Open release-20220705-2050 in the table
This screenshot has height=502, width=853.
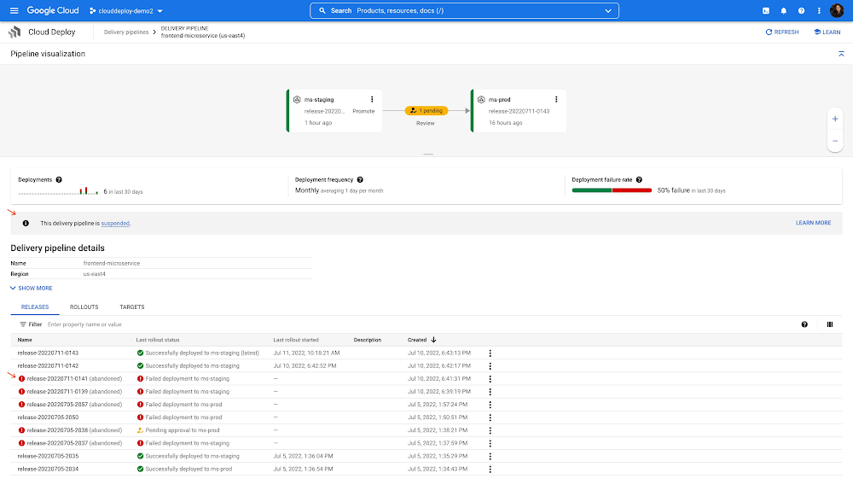[x=48, y=417]
